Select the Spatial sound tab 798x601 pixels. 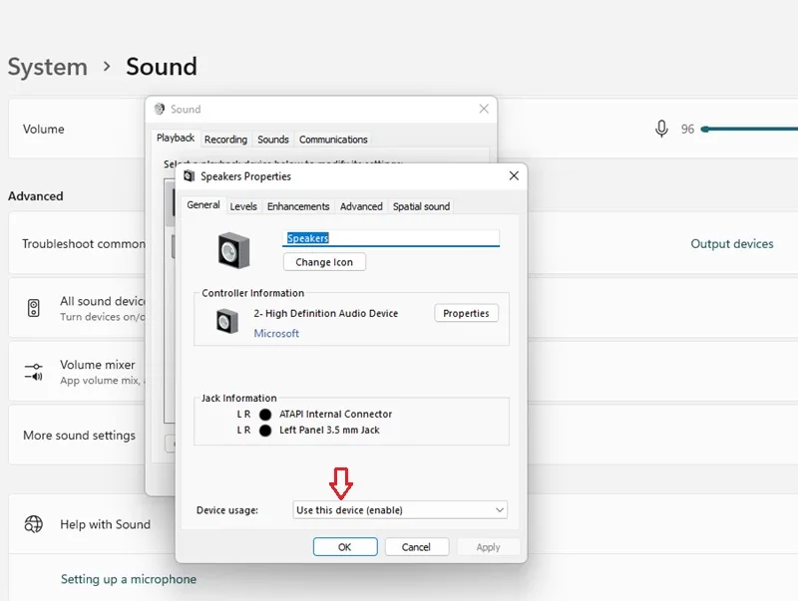pyautogui.click(x=421, y=206)
